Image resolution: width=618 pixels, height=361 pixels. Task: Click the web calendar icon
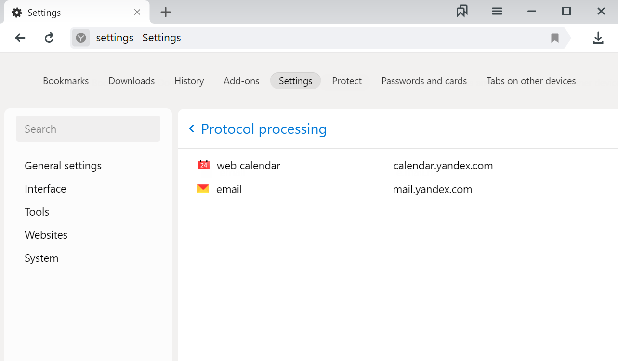204,165
